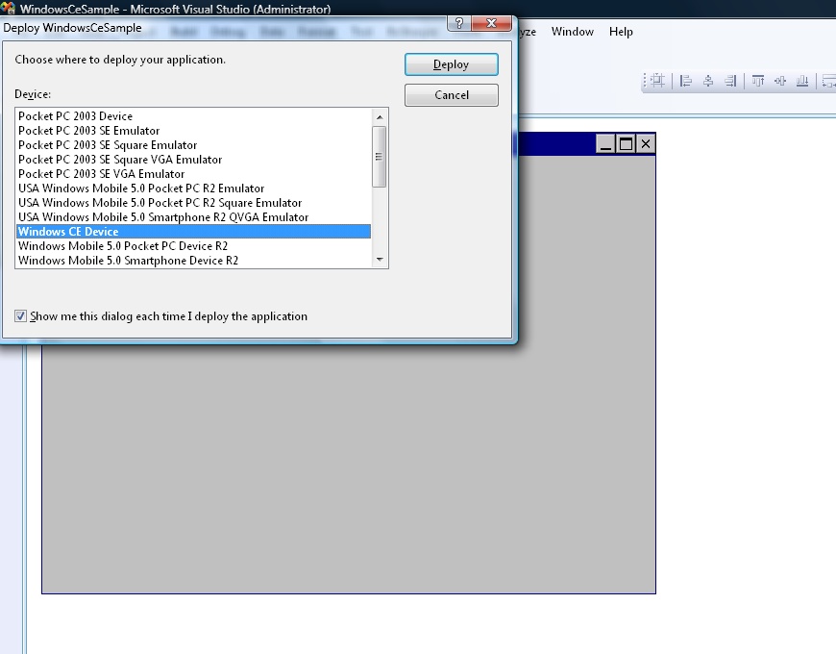Select Windows Mobile 5.0 Smartphone Device R2
This screenshot has height=654, width=836.
(193, 261)
